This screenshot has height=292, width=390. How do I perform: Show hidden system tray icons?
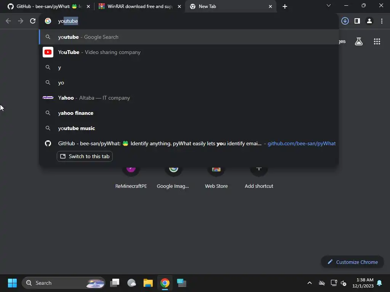click(309, 283)
